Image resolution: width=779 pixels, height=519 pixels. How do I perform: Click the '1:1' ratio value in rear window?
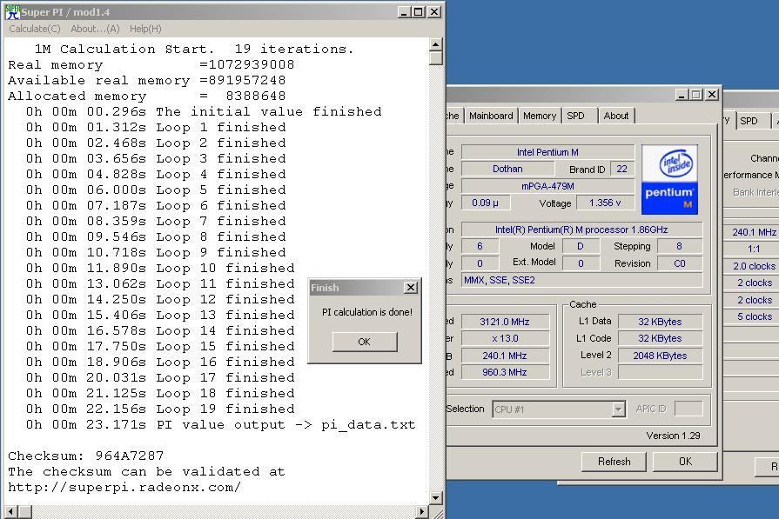[754, 249]
